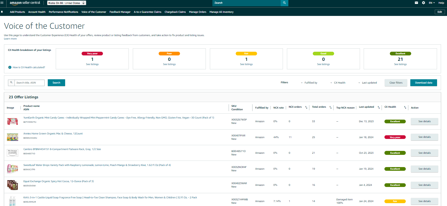Open Manage All Inventory
447x206 pixels.
[222, 12]
